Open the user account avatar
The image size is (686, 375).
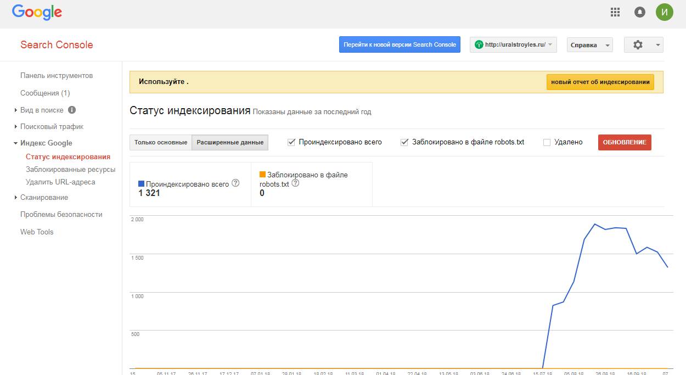coord(664,12)
